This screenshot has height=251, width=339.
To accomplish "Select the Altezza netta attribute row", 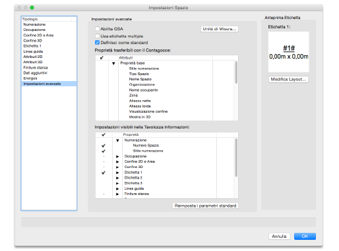I will point(140,101).
